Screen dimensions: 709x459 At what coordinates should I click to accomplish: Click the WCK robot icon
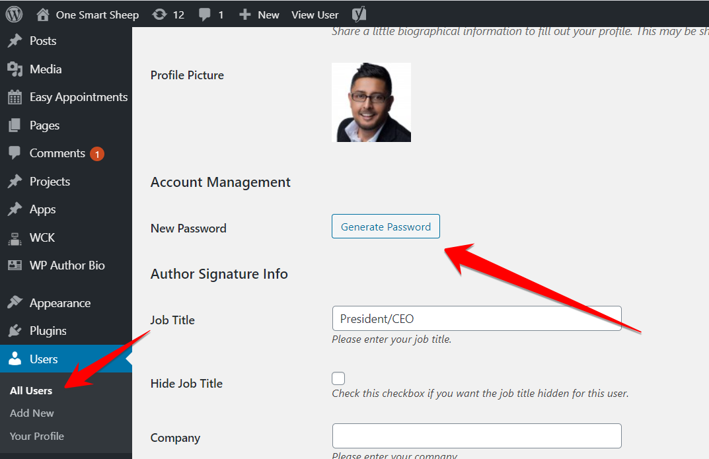(x=15, y=238)
